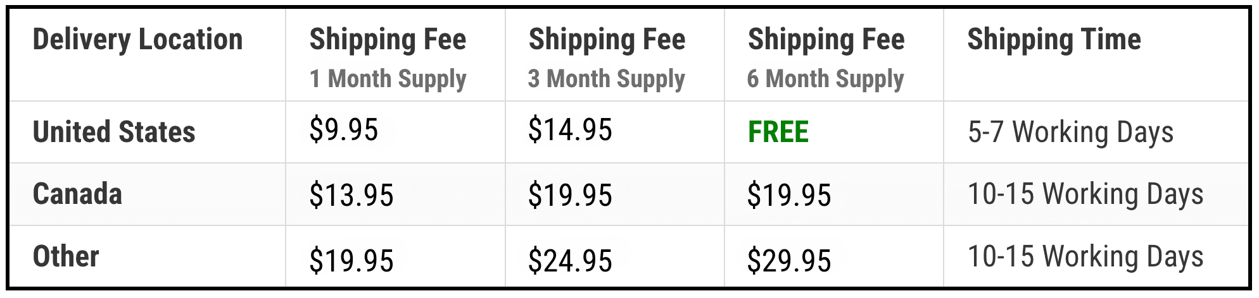Viewport: 1259px width, 298px height.
Task: Select the Other row label
Action: click(x=66, y=256)
